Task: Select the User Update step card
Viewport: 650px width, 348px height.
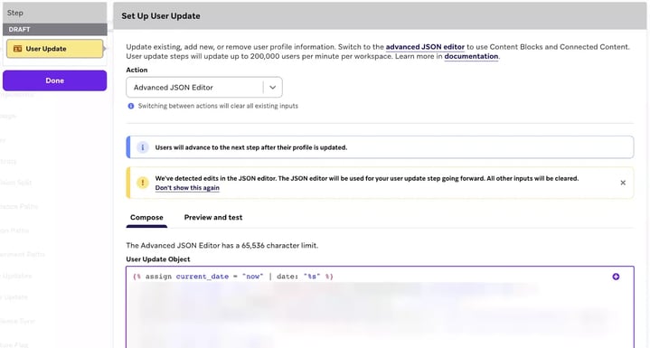Action: click(55, 49)
